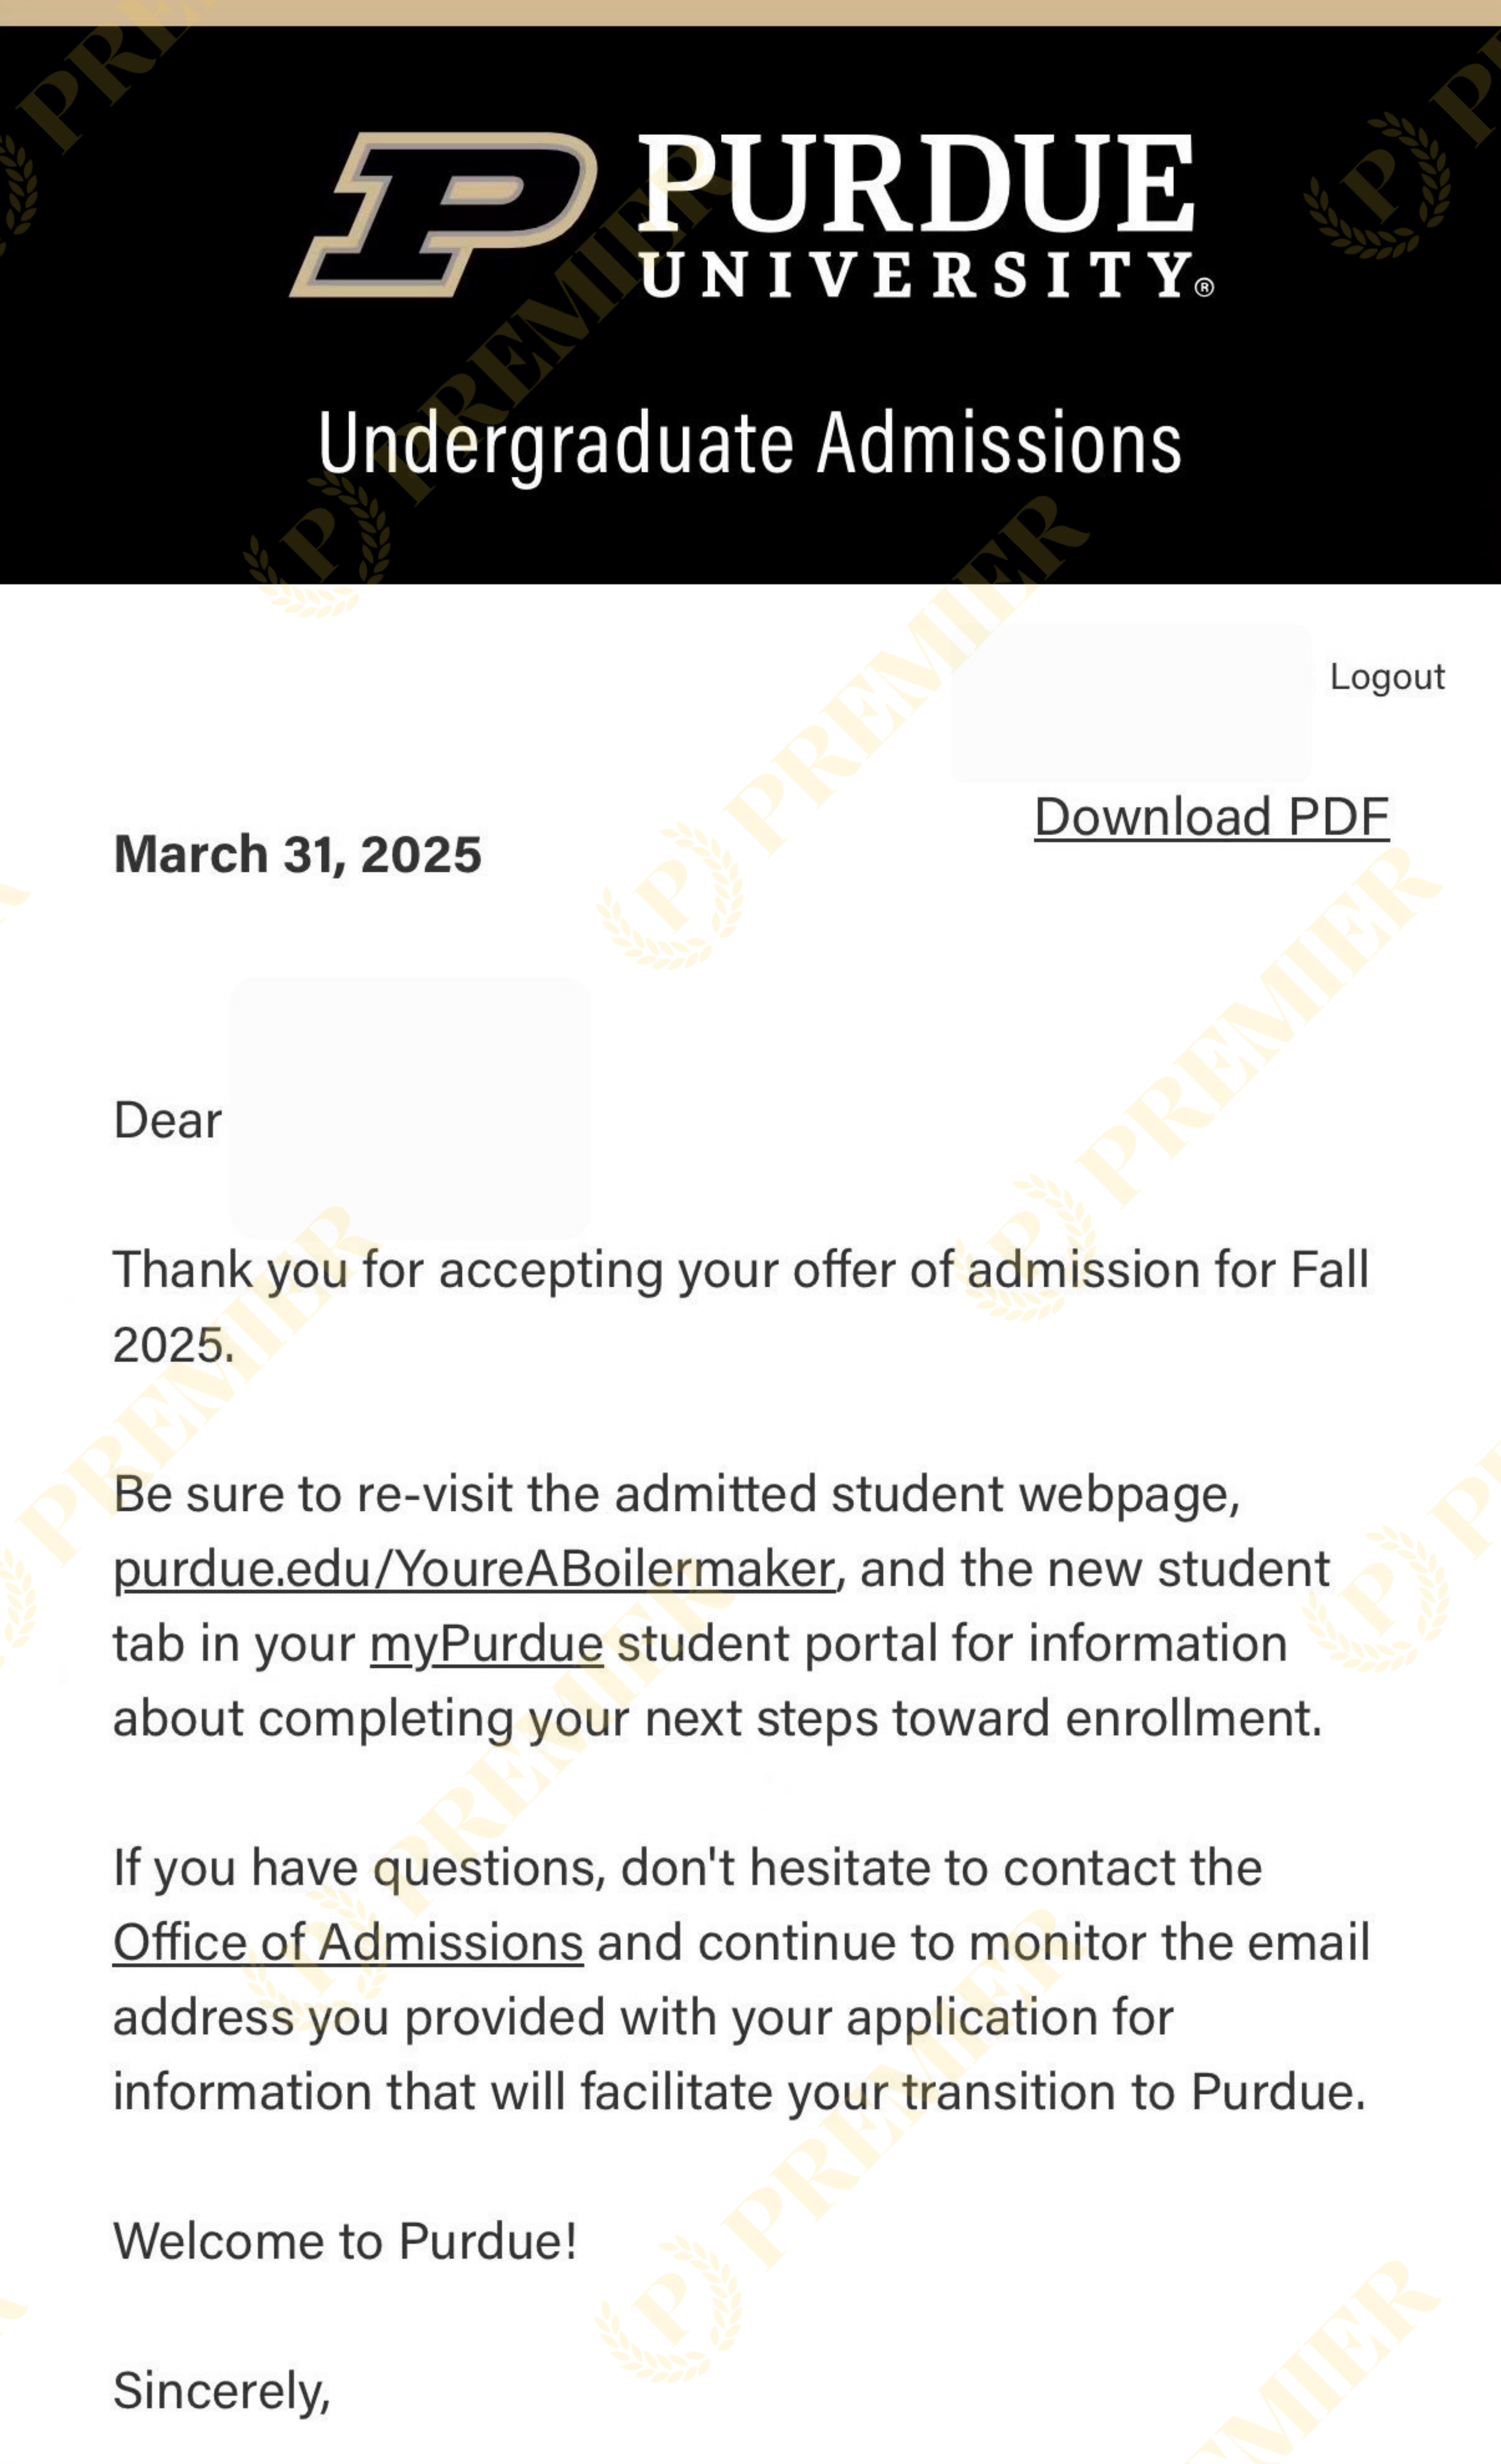Click the "Be sure to re-visit" line
The height and width of the screenshot is (2464, 1501).
click(x=676, y=1494)
